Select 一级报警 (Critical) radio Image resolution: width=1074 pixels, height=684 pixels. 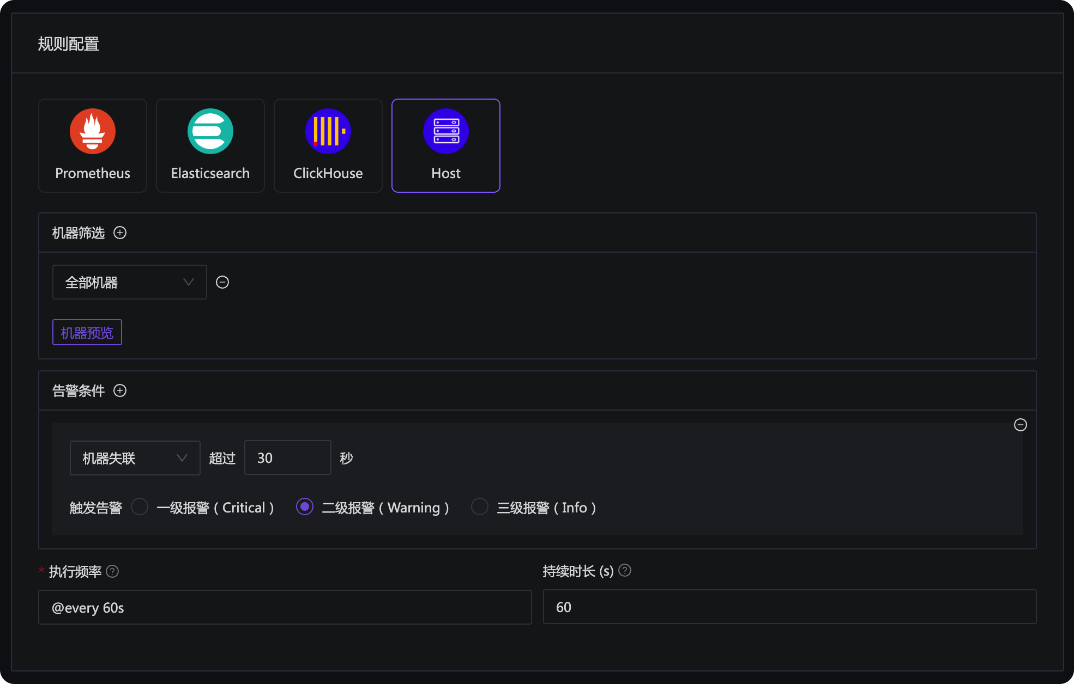[140, 506]
